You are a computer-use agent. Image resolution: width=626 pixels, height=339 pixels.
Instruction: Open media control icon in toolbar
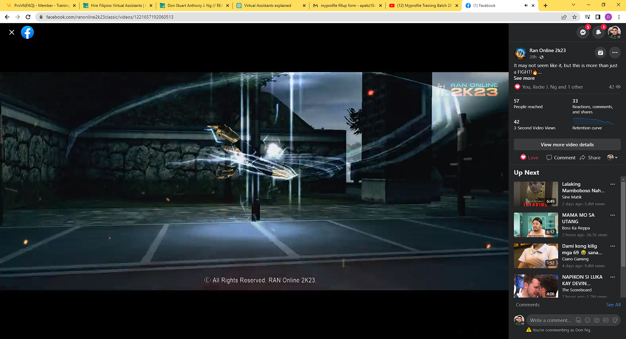tap(587, 17)
